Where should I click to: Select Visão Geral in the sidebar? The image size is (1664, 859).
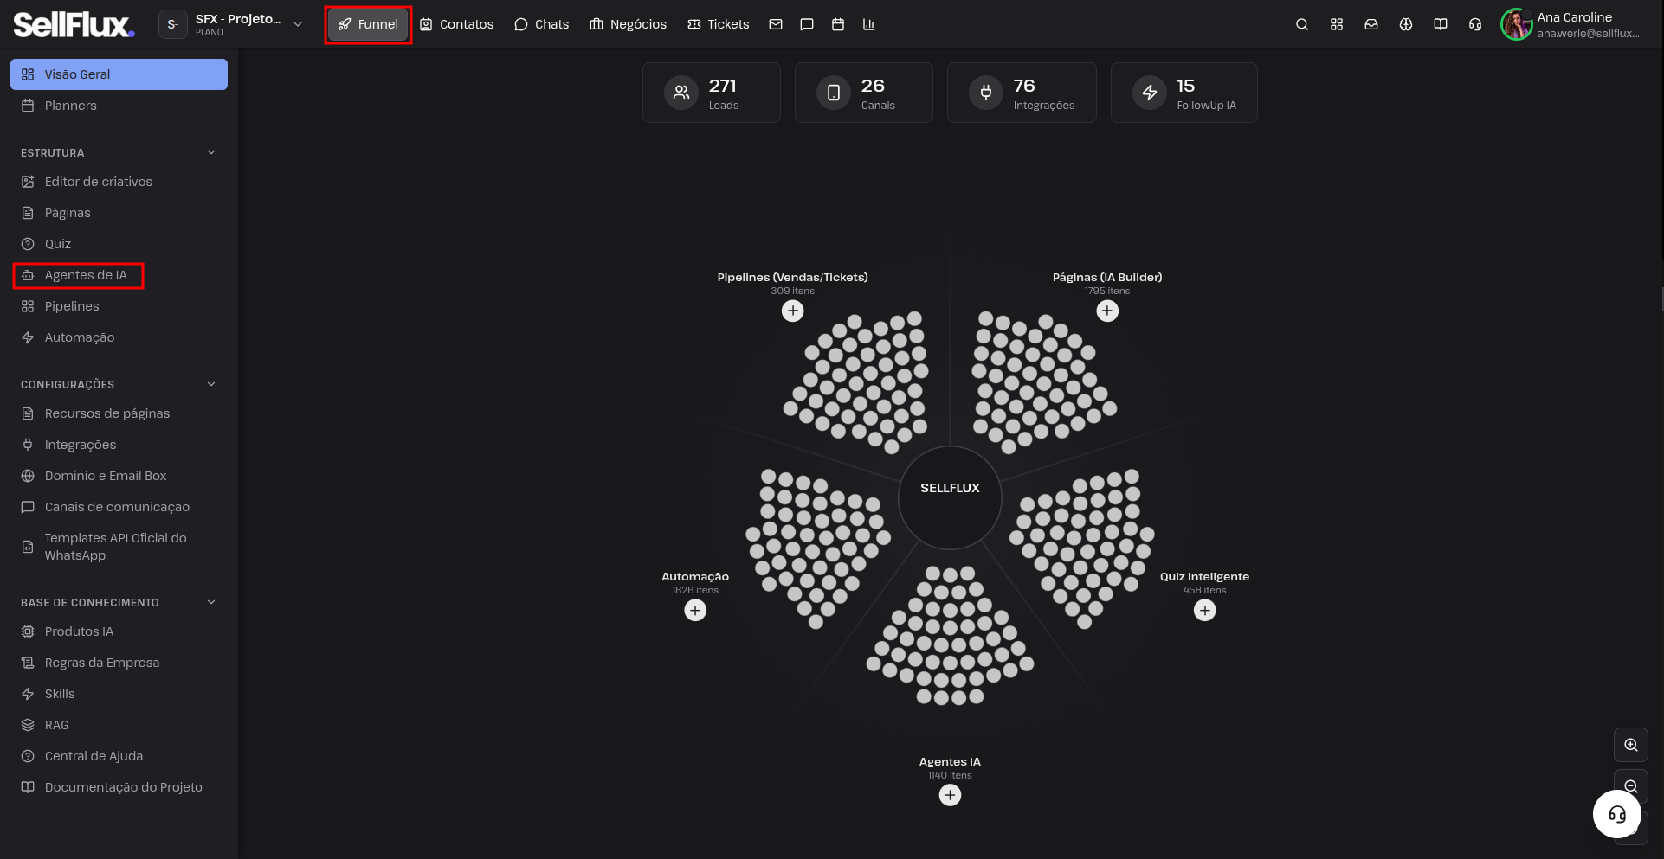[x=119, y=74]
